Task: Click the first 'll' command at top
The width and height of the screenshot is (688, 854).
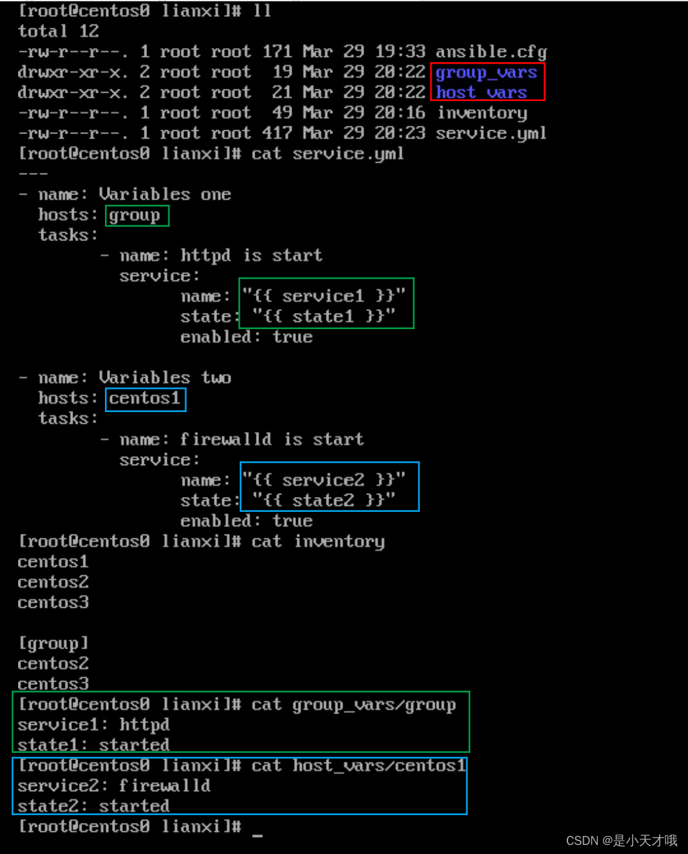Action: click(262, 11)
